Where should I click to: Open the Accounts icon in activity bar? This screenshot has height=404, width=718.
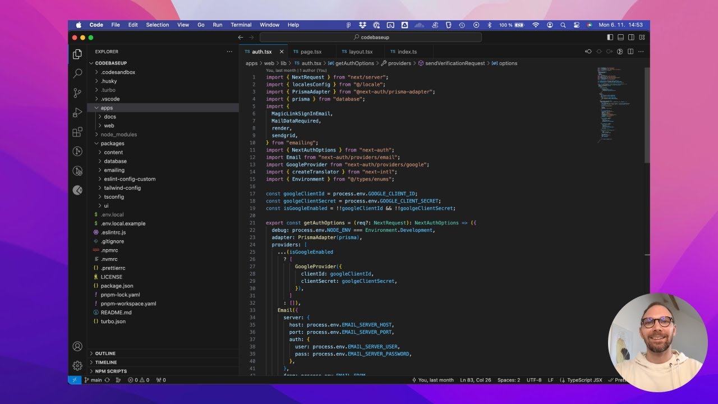click(x=77, y=347)
